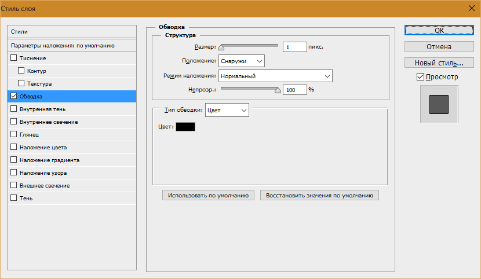Uncheck the Обводка checkbox
481x279 pixels.
tap(13, 96)
